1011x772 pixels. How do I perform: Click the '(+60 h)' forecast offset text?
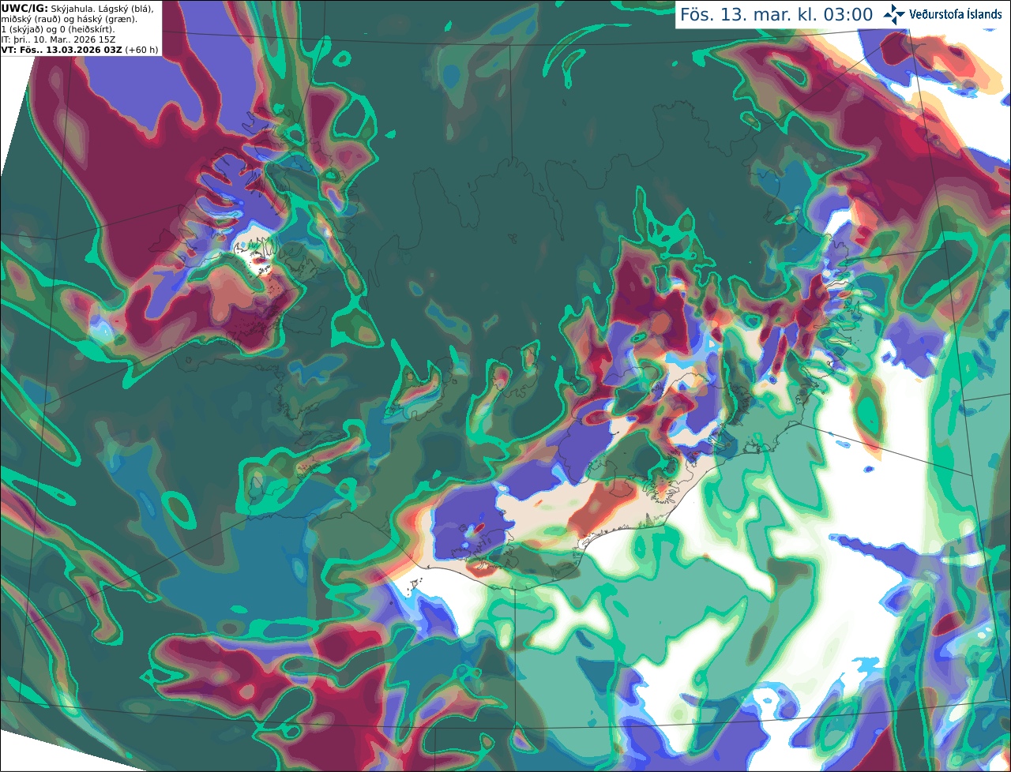point(141,50)
